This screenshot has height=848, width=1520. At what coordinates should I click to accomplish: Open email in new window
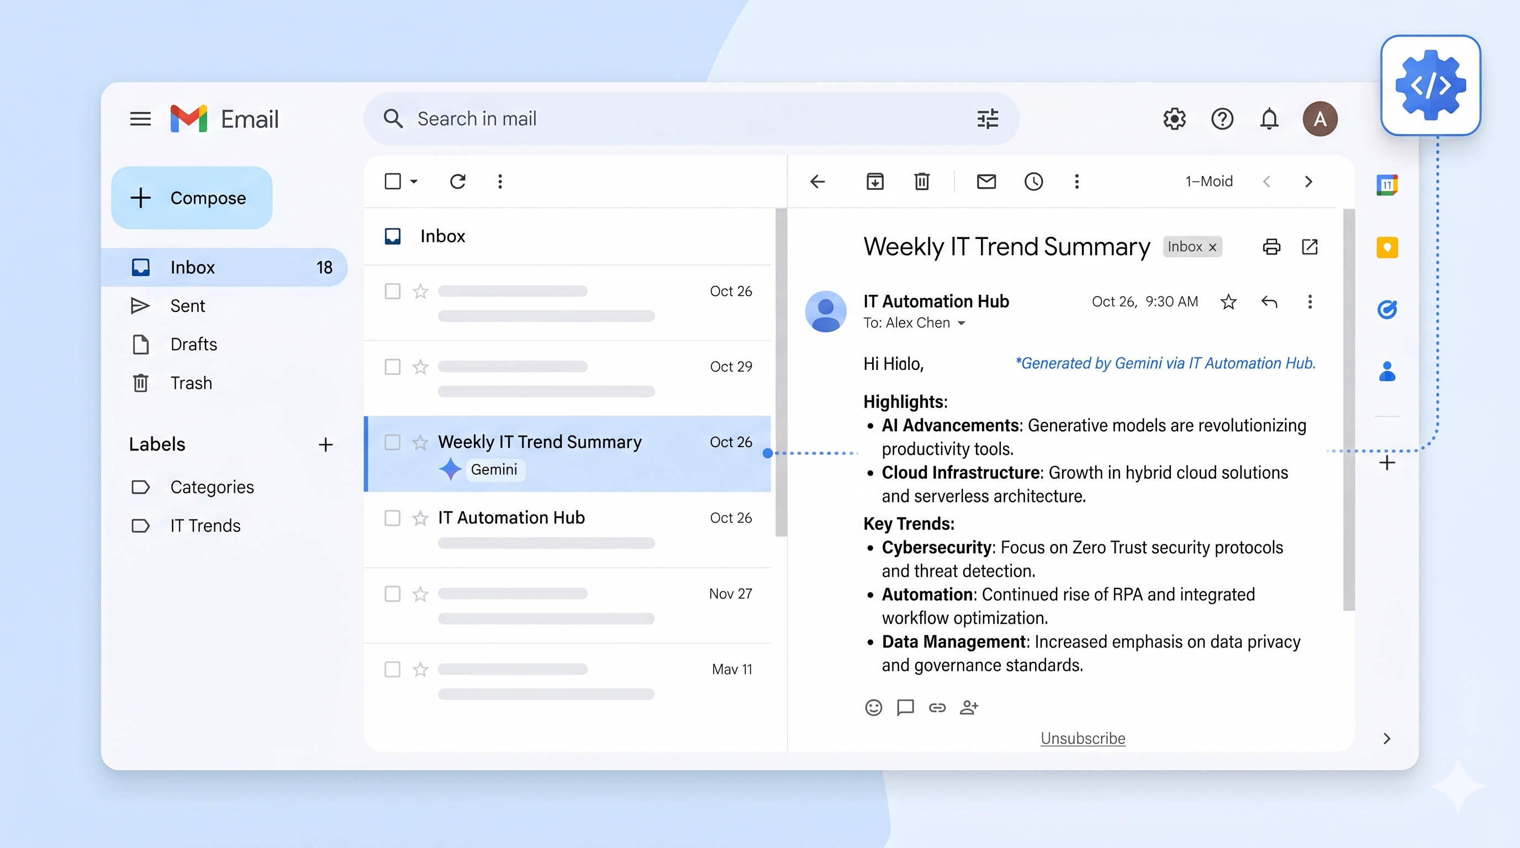(x=1310, y=246)
